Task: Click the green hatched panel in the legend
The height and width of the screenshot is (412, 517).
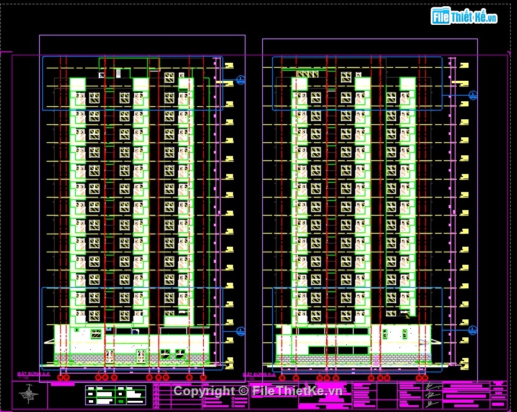Action: click(x=120, y=402)
